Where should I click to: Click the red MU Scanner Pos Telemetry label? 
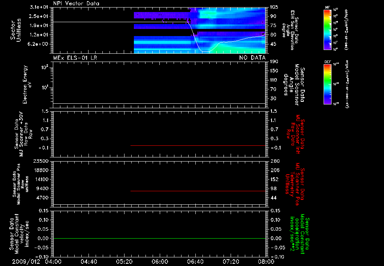coord(295,184)
